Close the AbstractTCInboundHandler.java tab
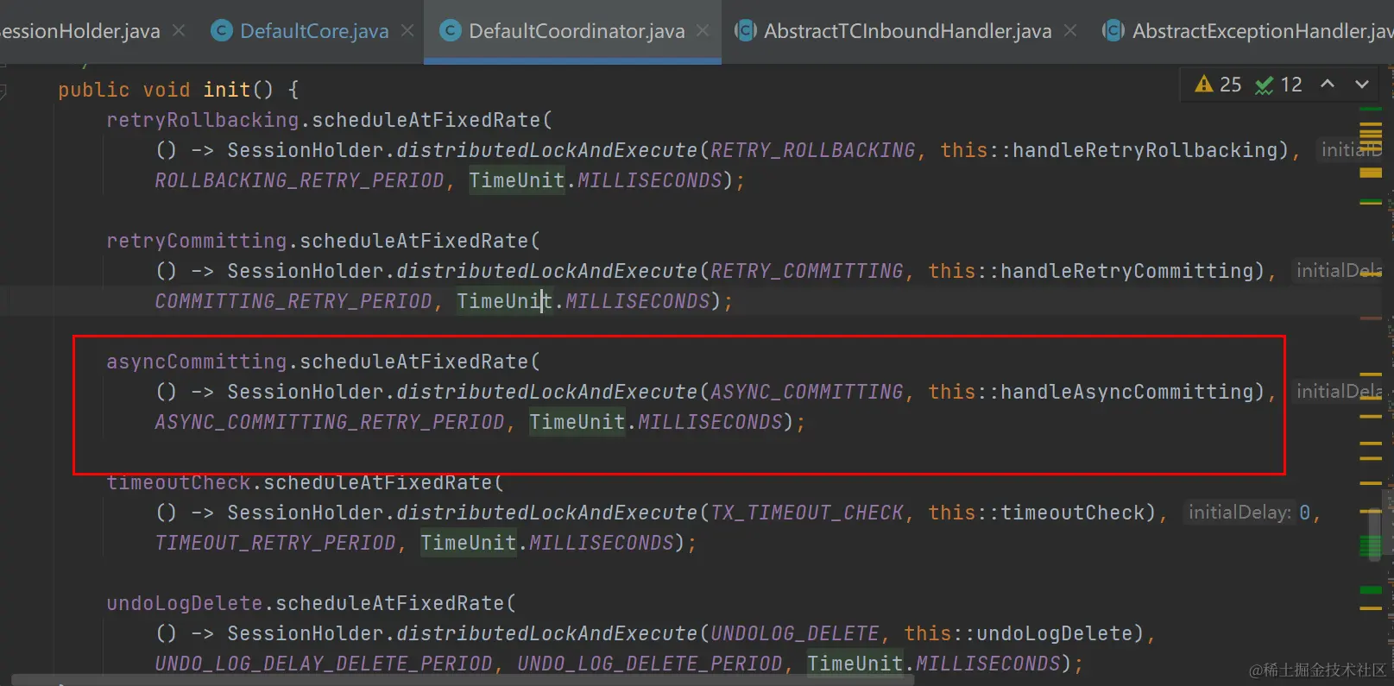 [1070, 31]
